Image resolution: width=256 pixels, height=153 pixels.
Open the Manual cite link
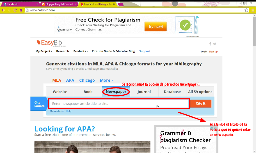57,111
